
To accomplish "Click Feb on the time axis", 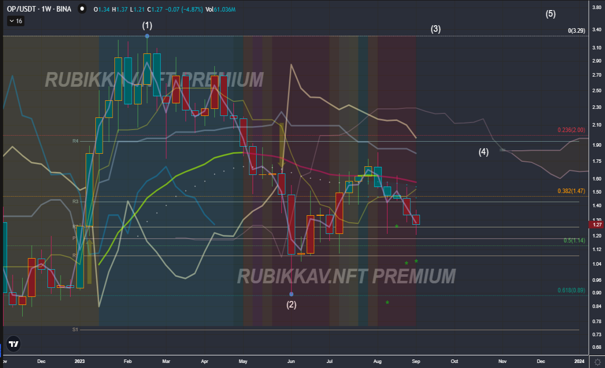I will [128, 361].
